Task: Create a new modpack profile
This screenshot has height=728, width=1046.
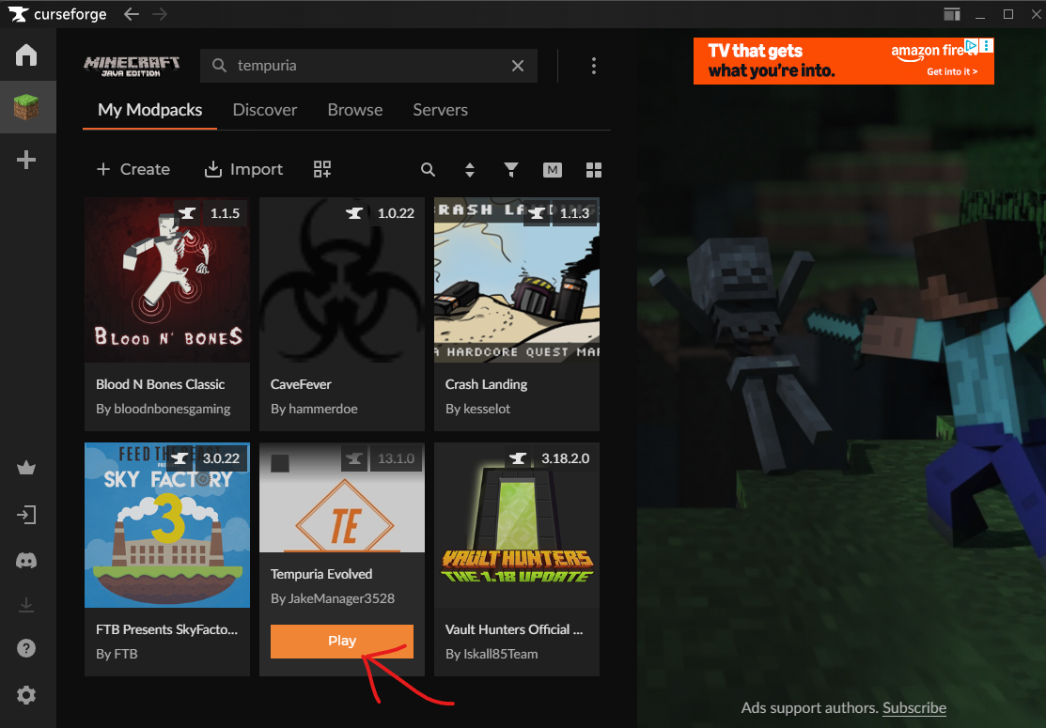Action: click(x=133, y=169)
